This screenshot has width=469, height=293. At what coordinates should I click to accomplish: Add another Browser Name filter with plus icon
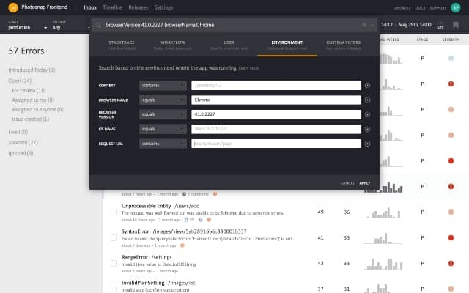368,100
